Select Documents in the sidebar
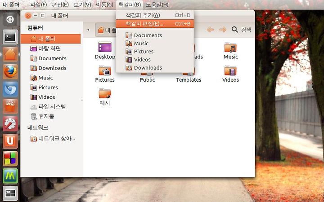This screenshot has width=324, height=202. tap(50, 58)
